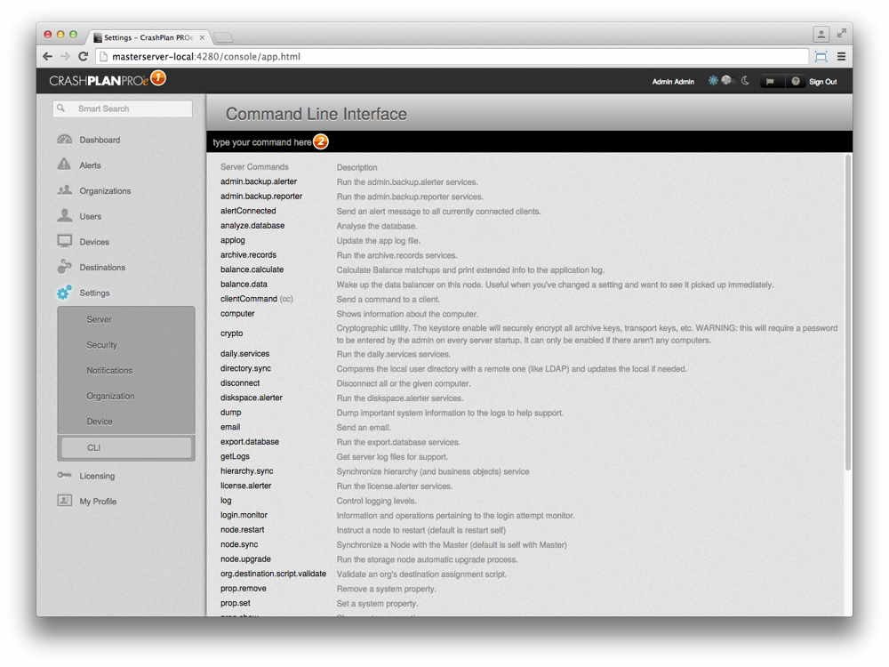Screen dimensions: 889x667
Task: Click the Licensing key icon
Action: pyautogui.click(x=64, y=476)
